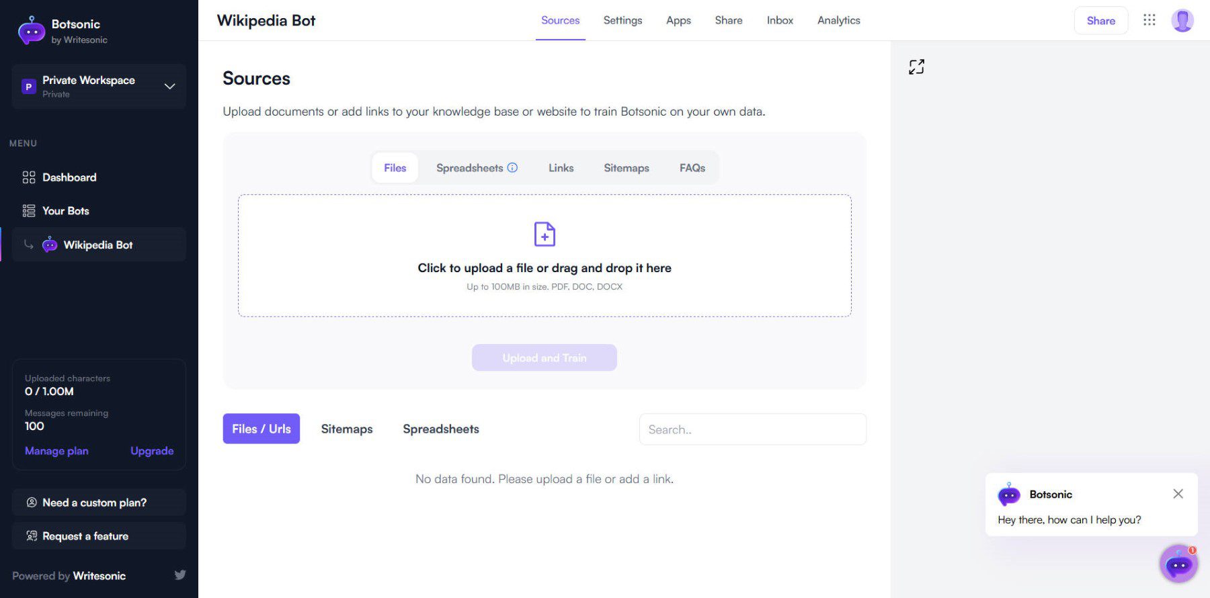Open the apps grid icon in the header
The image size is (1210, 598).
coord(1149,20)
